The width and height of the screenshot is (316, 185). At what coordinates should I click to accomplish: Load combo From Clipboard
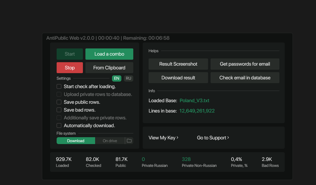point(109,67)
